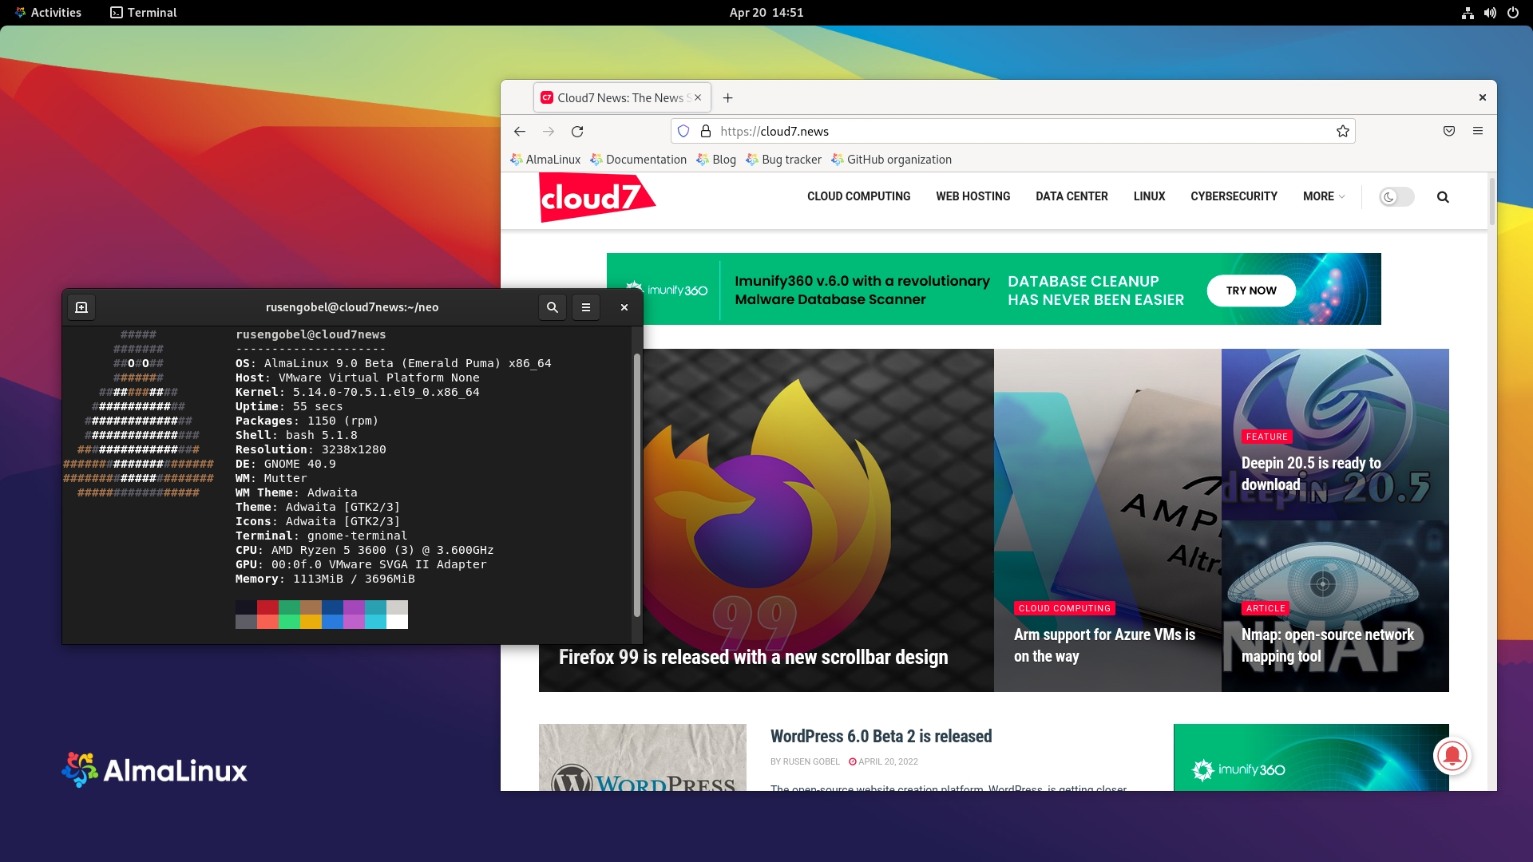This screenshot has height=862, width=1533.
Task: Open the CYBERSECURITY section
Action: click(x=1234, y=196)
